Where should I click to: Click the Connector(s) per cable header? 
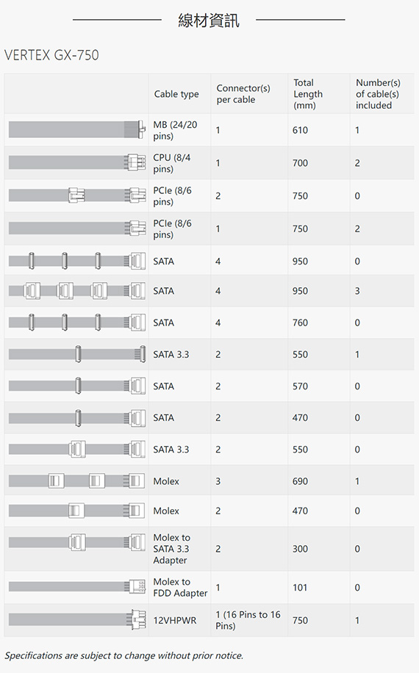[x=243, y=93]
